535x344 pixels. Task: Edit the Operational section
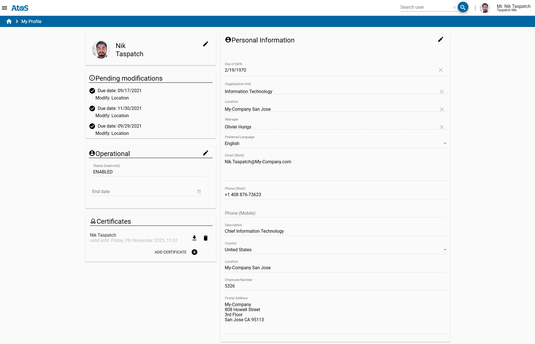(206, 153)
